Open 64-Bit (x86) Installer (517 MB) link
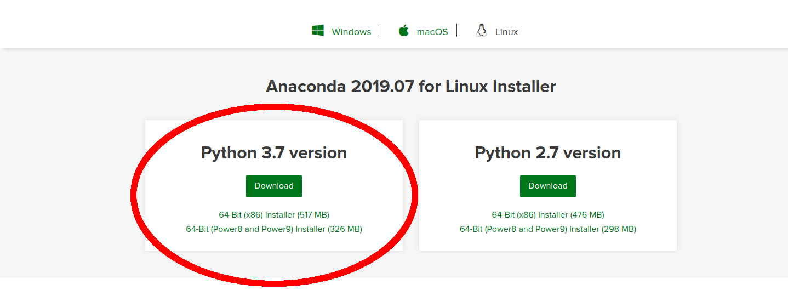The height and width of the screenshot is (307, 788). [x=274, y=215]
